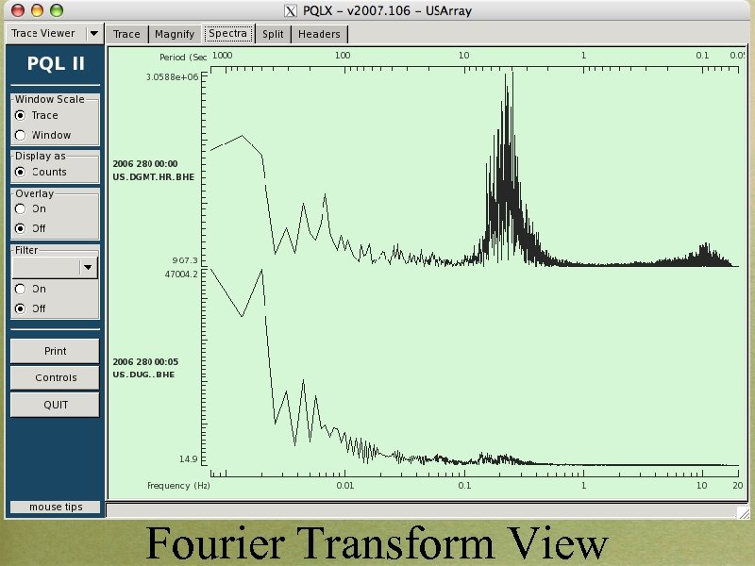Open the Controls panel

tap(54, 377)
